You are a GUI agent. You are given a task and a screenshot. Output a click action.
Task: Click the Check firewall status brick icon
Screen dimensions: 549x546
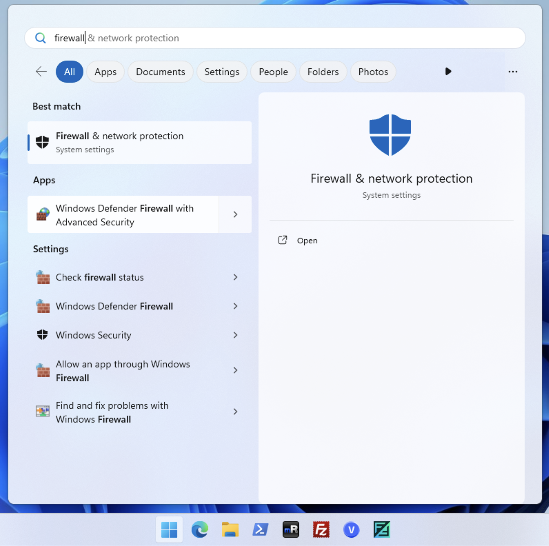(x=43, y=277)
